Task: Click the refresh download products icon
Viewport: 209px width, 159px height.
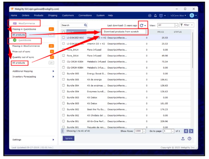Action: point(142,25)
